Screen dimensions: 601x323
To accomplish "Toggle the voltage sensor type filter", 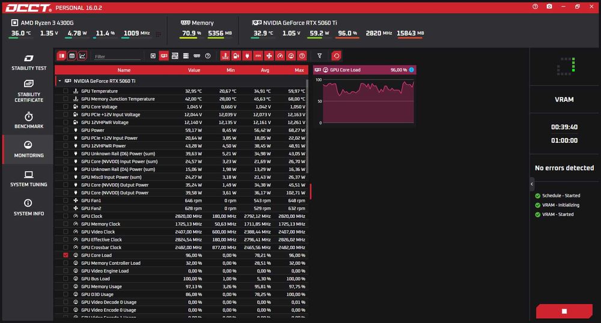I will (236, 56).
